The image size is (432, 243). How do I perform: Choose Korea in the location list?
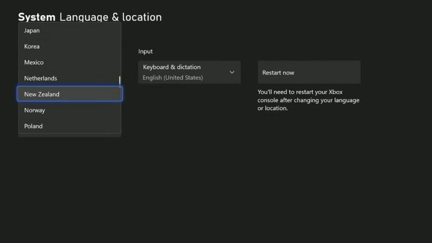pyautogui.click(x=32, y=46)
